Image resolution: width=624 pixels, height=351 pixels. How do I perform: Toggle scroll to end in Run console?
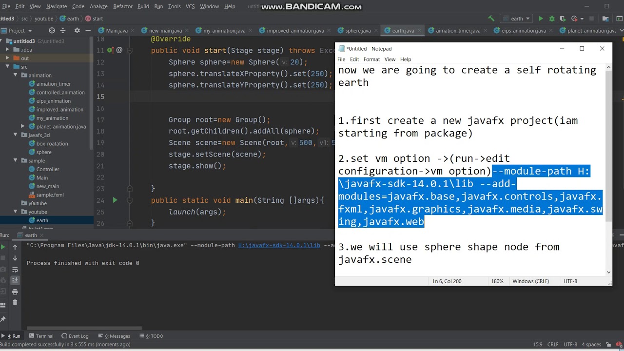[15, 280]
